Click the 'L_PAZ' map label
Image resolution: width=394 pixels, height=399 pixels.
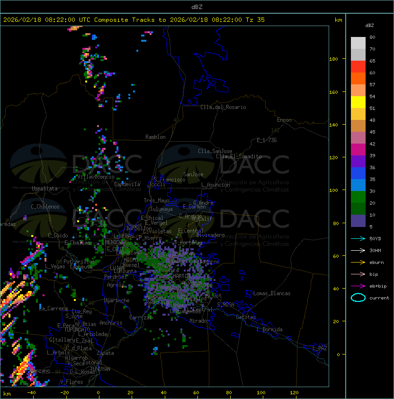pos(320,349)
